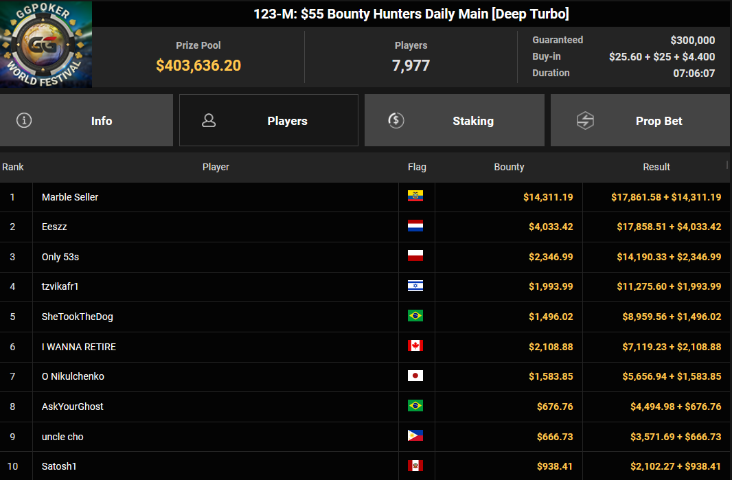The width and height of the screenshot is (732, 480).
Task: Open the Info tab
Action: tap(87, 120)
